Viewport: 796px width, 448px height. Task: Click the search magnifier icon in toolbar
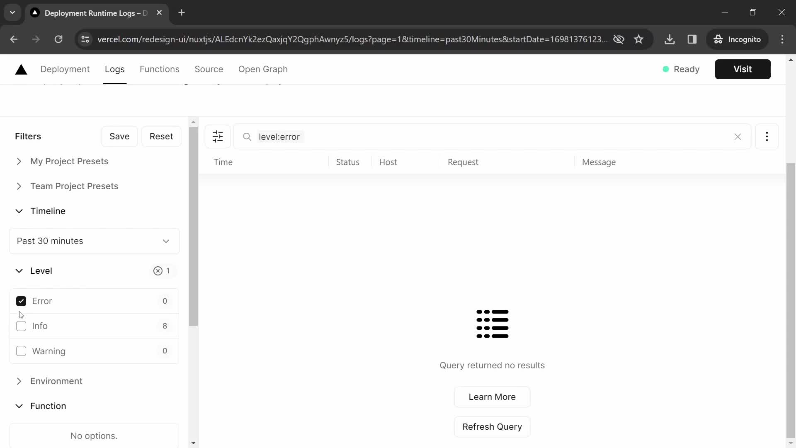click(x=247, y=137)
